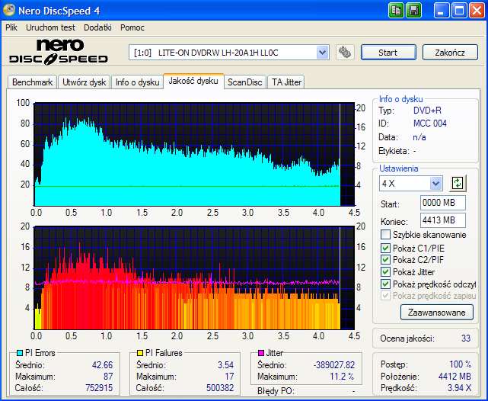Click the Prędkość value 3.94 X
Screen dimensions: 488x401
pos(459,388)
